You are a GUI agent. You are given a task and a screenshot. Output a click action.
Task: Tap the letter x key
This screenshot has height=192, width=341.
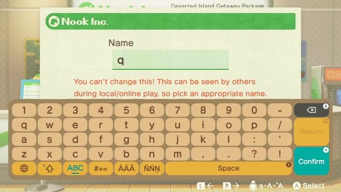(50, 154)
